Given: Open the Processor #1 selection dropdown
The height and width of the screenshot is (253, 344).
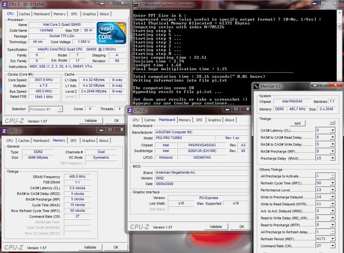Looking at the screenshot, I should (60, 109).
